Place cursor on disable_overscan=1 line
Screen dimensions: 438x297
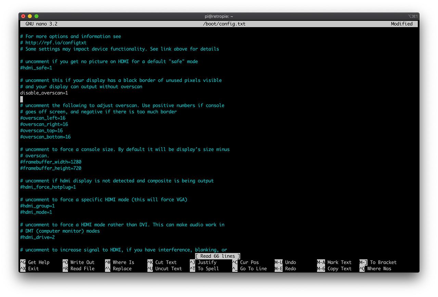pos(44,93)
